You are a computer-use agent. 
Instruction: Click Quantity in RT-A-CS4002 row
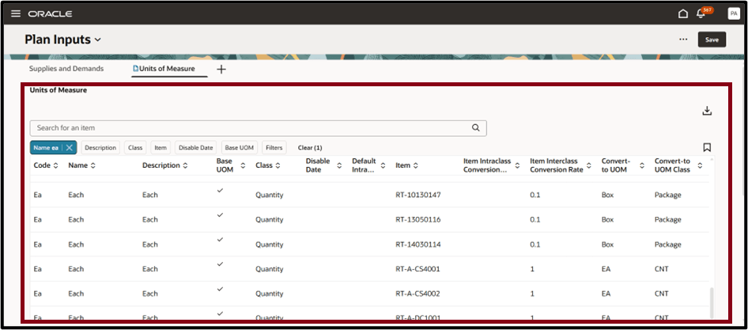pos(269,294)
